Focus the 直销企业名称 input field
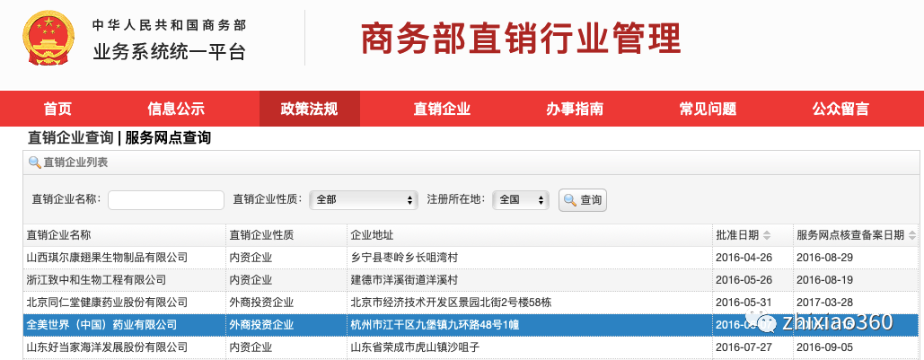This screenshot has width=924, height=360. point(166,199)
